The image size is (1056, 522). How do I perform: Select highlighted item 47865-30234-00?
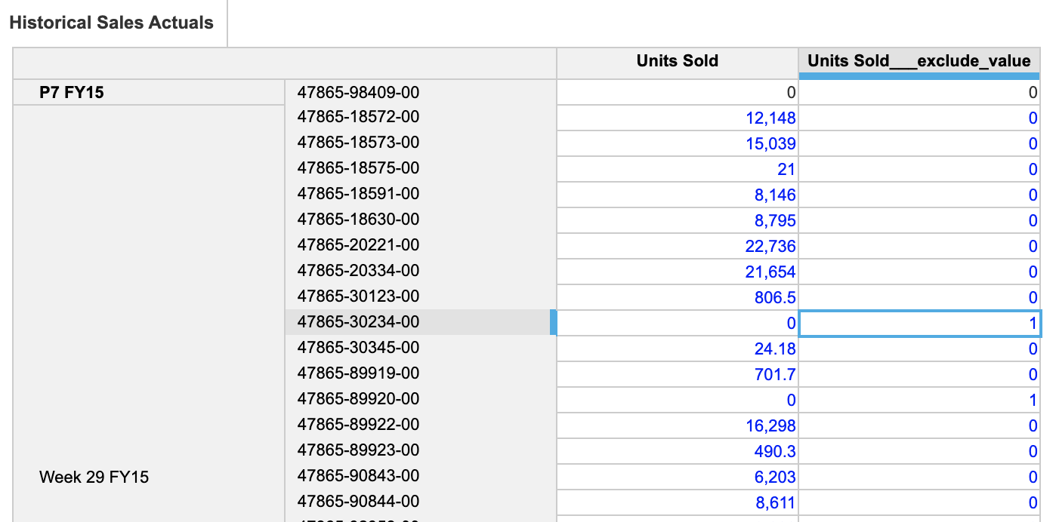click(x=421, y=323)
